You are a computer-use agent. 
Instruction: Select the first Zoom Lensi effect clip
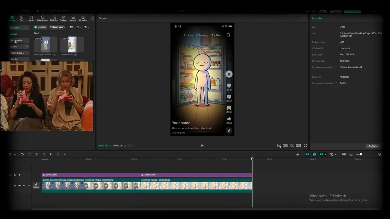(91, 175)
